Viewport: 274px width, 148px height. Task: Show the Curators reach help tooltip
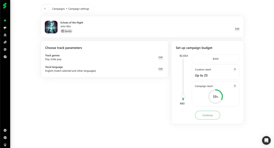pos(235,69)
